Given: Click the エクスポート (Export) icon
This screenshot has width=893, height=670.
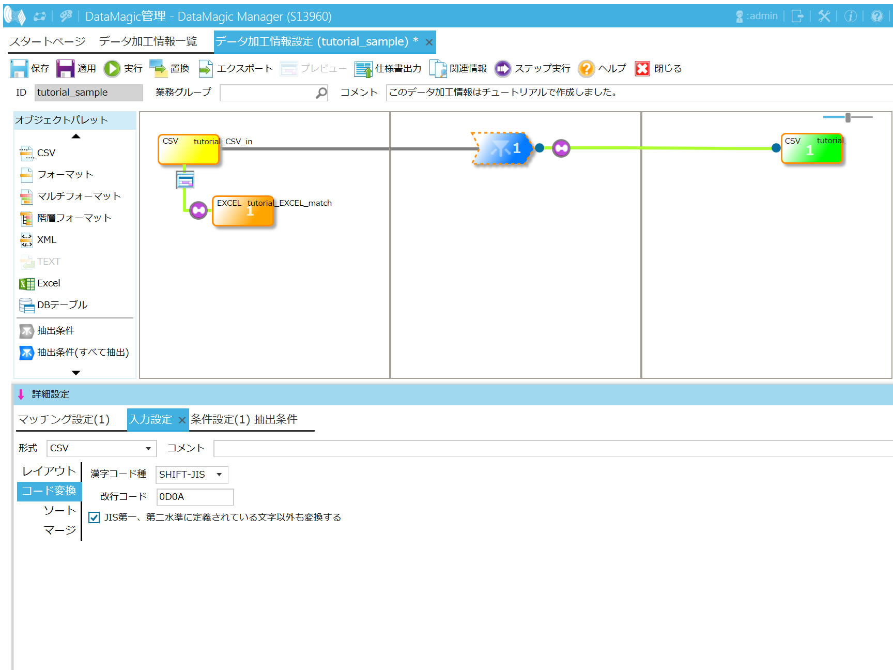Looking at the screenshot, I should [x=206, y=68].
